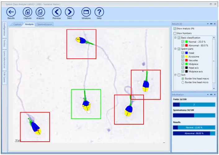Screen dimensions: 219x155
Task: Collapse the Sperm parts tree node
Action: 176,49
